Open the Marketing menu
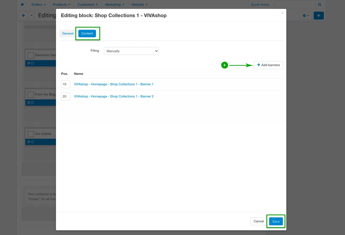The width and height of the screenshot is (345, 235). pyautogui.click(x=115, y=4)
